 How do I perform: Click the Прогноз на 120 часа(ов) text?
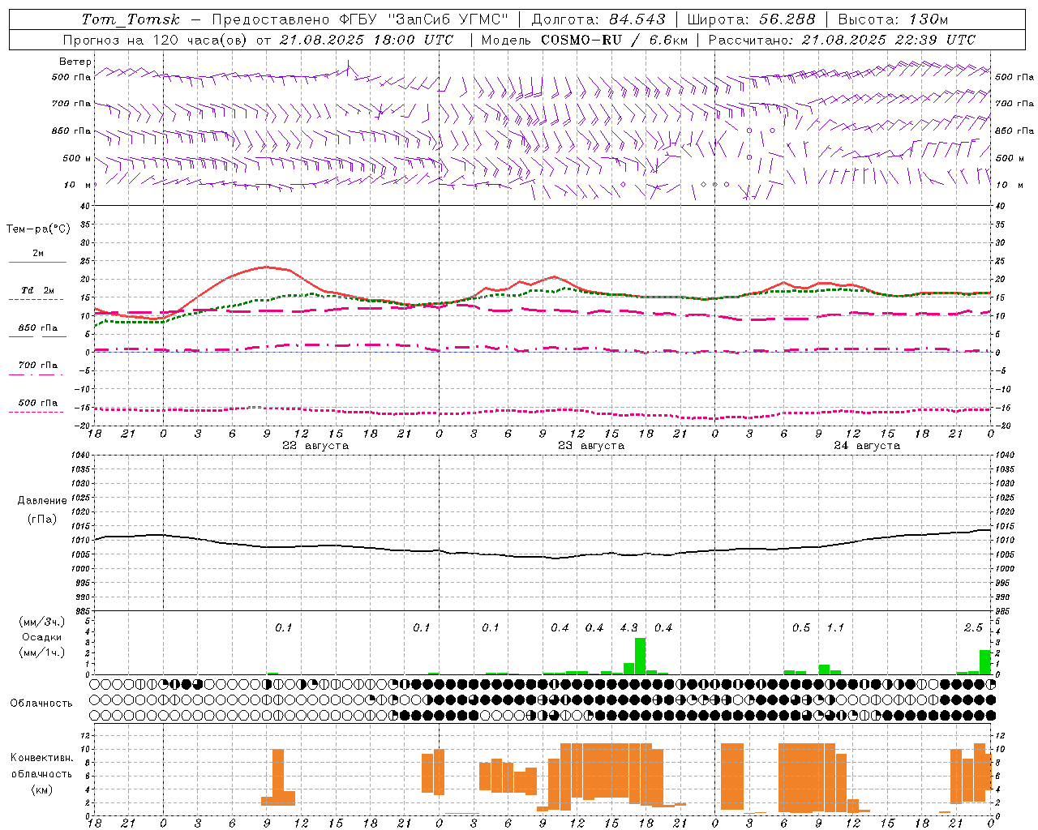point(157,40)
